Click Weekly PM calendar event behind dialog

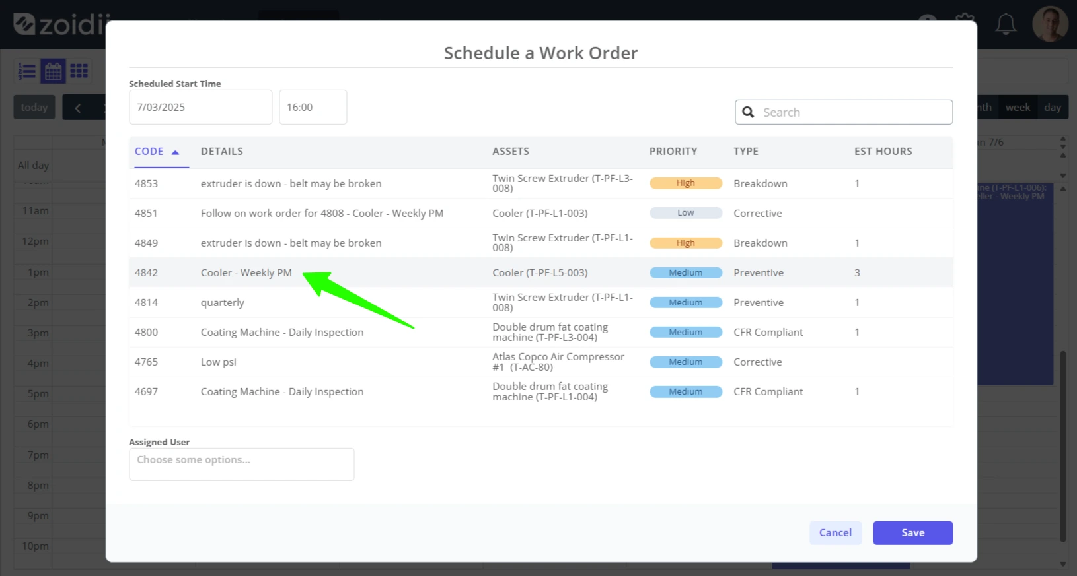(x=1014, y=284)
